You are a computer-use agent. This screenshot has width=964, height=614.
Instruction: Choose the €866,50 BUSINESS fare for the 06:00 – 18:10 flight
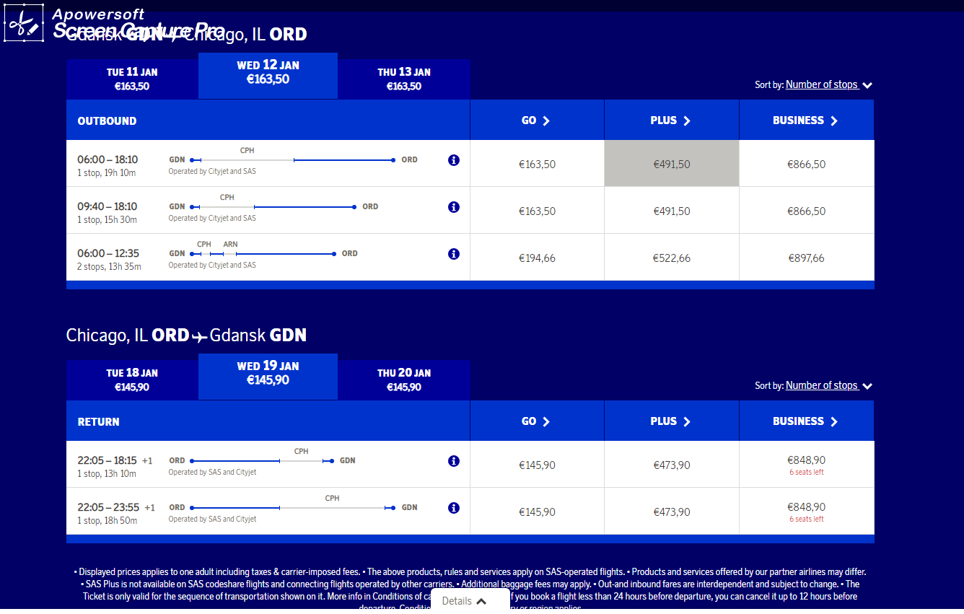coord(807,164)
